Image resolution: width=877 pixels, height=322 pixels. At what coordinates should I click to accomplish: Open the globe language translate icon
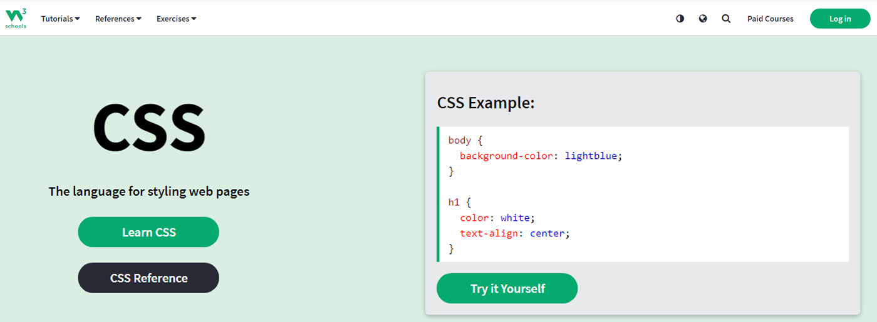(x=703, y=19)
